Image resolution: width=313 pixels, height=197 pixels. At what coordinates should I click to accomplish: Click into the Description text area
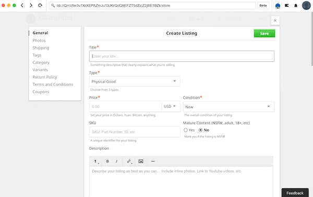pyautogui.click(x=181, y=181)
